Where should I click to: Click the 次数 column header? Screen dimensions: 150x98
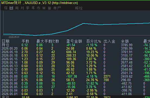point(55,41)
